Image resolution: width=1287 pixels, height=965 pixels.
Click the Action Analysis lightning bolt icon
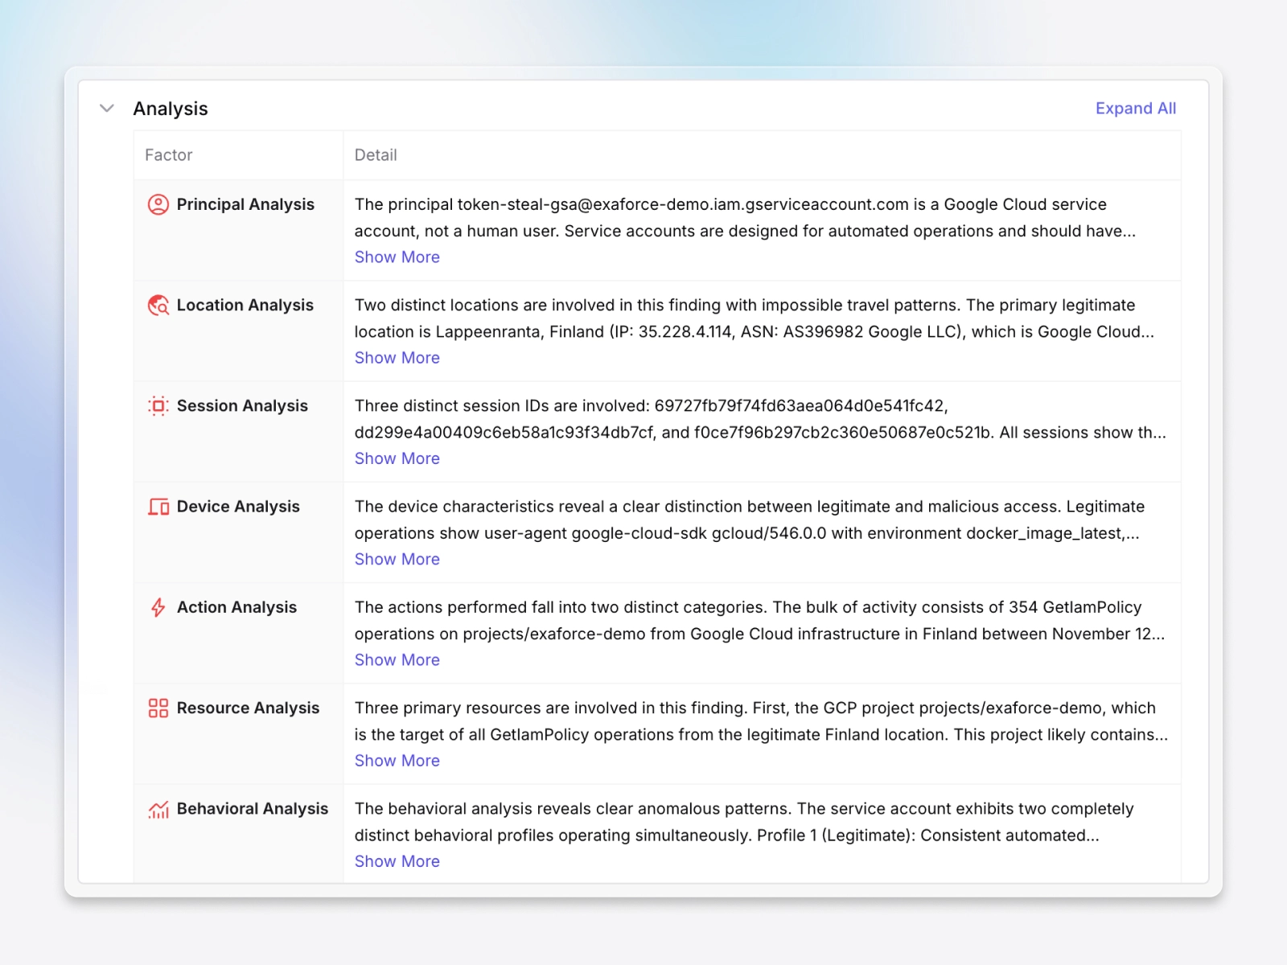[158, 607]
